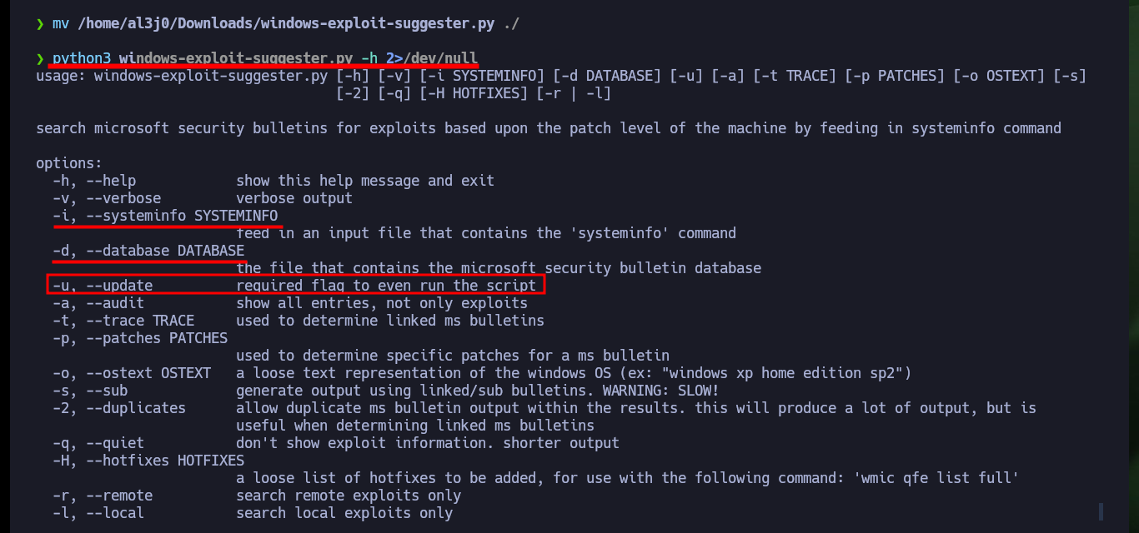Click the -o, --ostext OSTEXT option
The height and width of the screenshot is (533, 1139).
coord(132,373)
